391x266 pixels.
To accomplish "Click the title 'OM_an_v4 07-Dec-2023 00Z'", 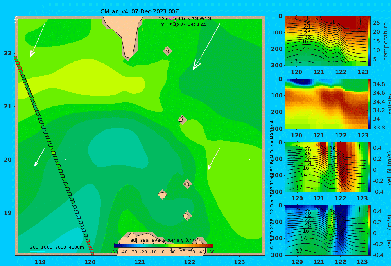I will (140, 11).
